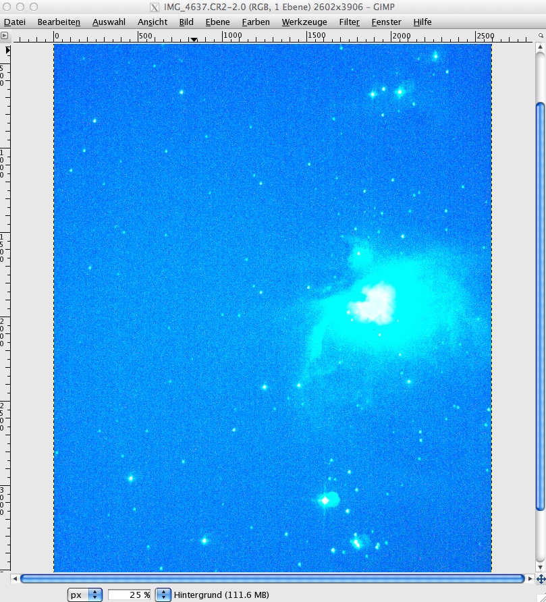The image size is (546, 602).
Task: Open the Filter menu
Action: 349,22
